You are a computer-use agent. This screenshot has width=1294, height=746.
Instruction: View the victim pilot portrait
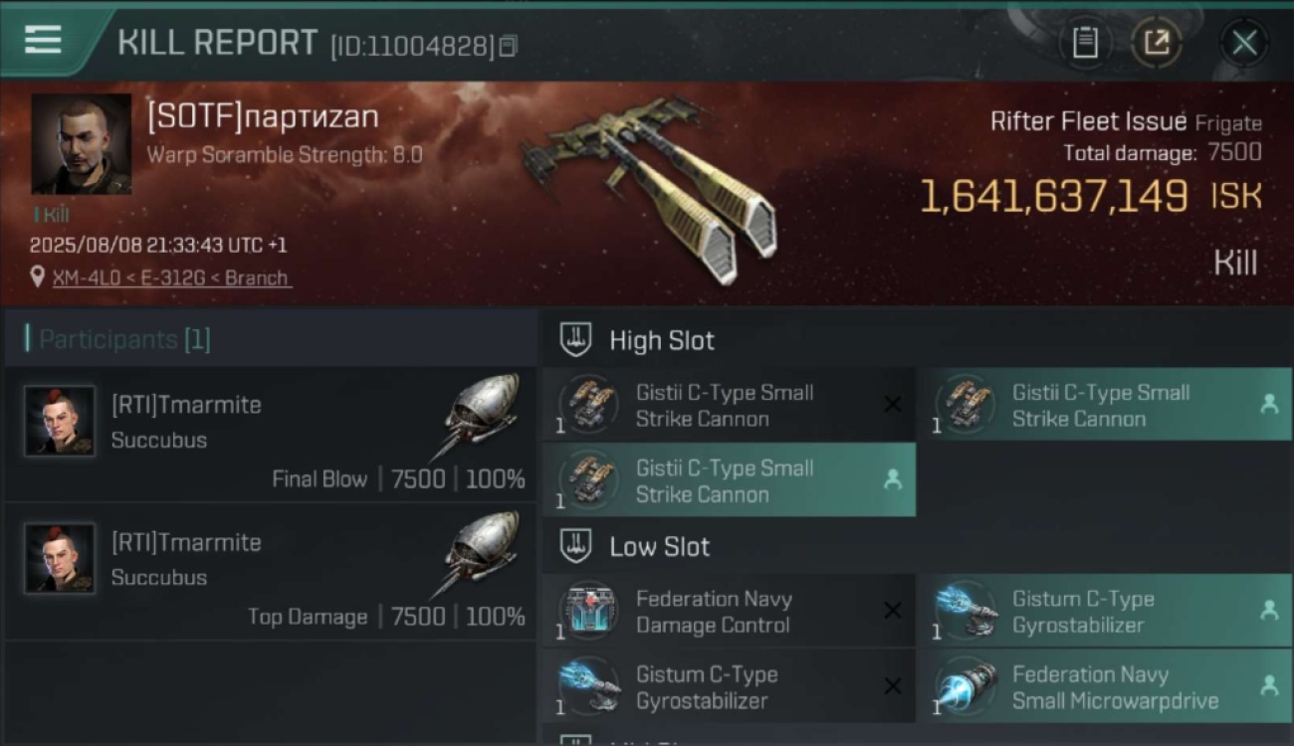pyautogui.click(x=81, y=143)
